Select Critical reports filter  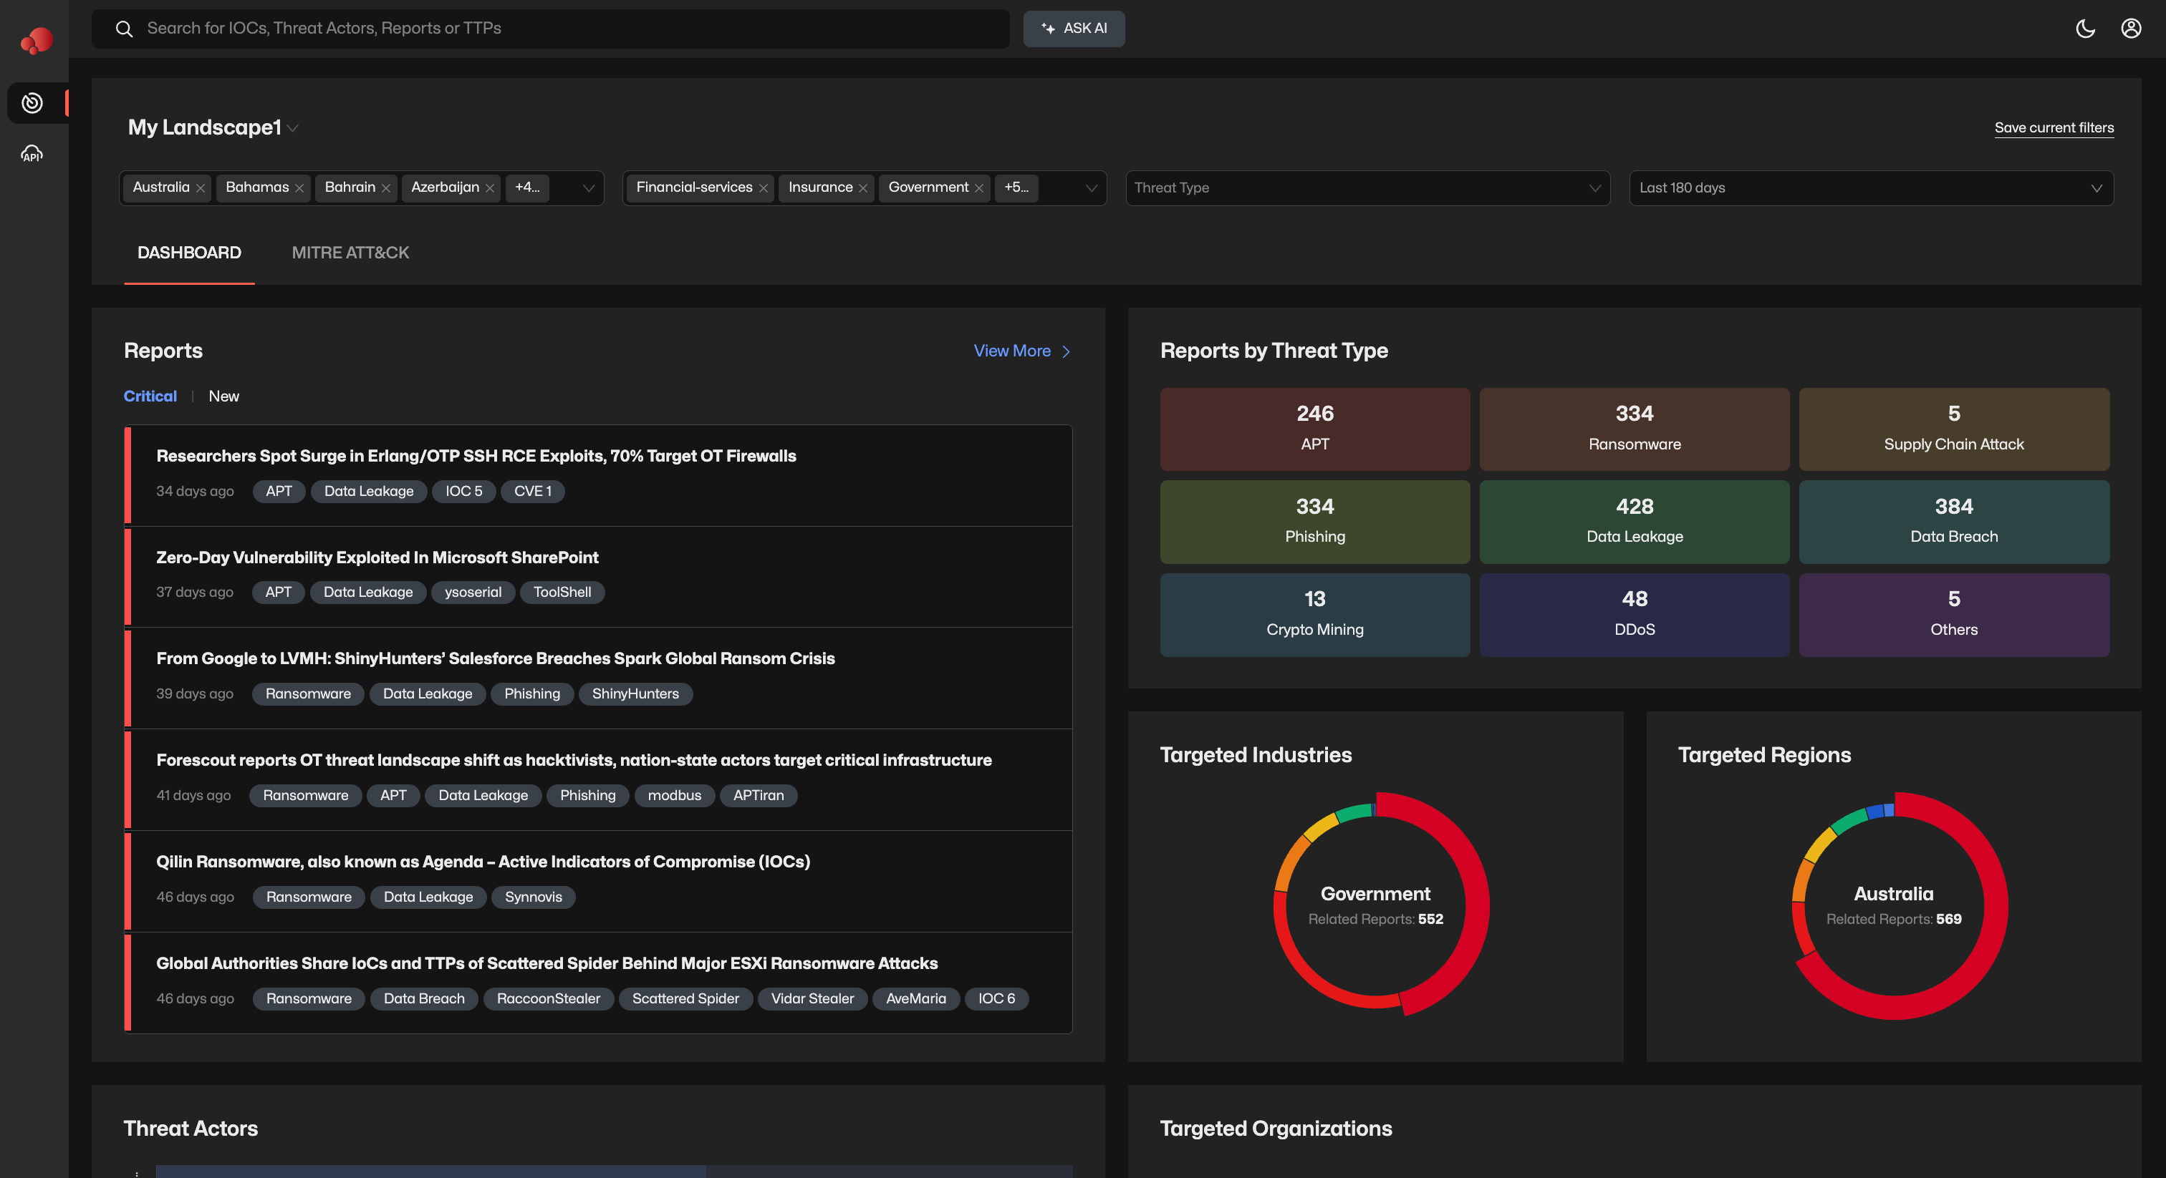coord(150,396)
